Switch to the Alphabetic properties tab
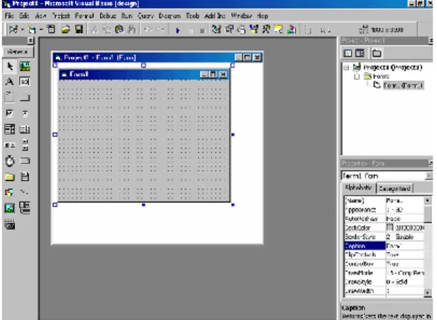Image resolution: width=437 pixels, height=320 pixels. 358,187
